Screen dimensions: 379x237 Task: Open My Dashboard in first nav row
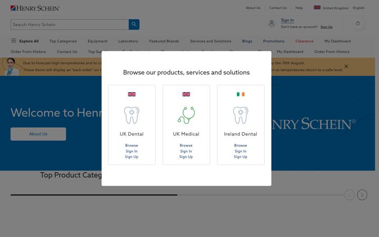(x=337, y=41)
